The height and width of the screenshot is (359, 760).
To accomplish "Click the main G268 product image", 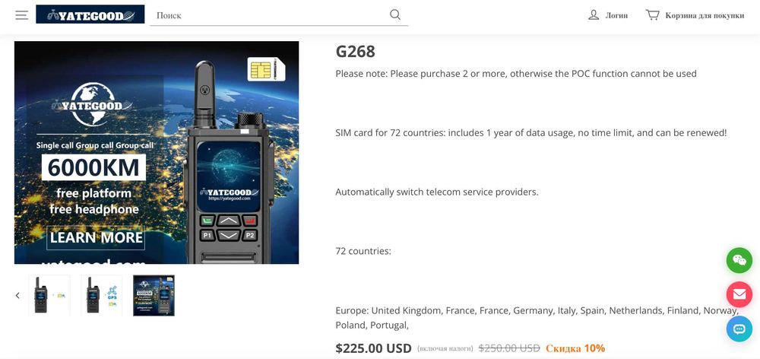I will tap(157, 152).
